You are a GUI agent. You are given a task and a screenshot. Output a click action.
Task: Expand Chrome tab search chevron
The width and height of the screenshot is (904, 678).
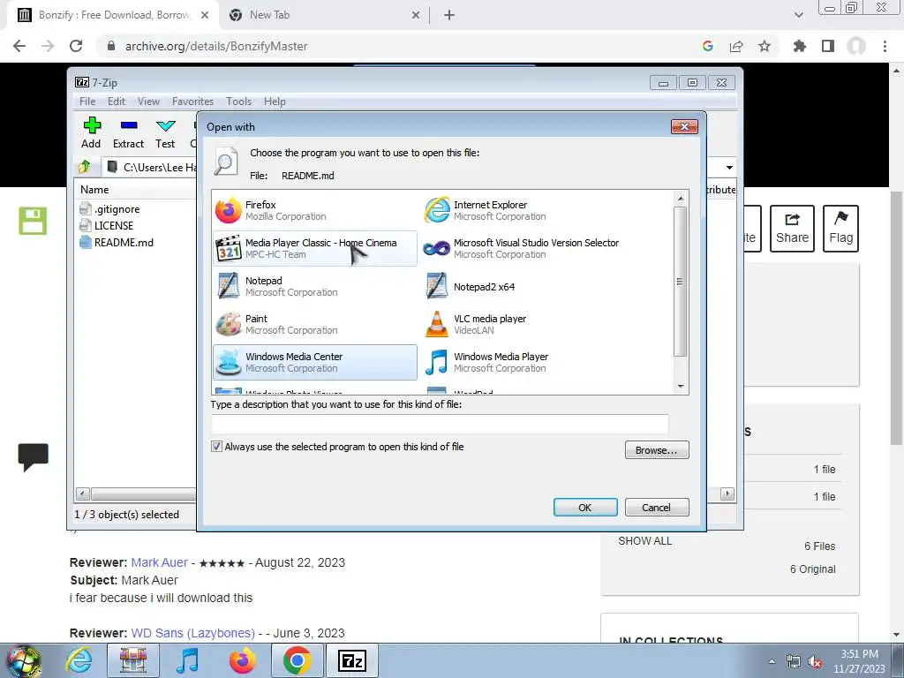click(x=798, y=15)
